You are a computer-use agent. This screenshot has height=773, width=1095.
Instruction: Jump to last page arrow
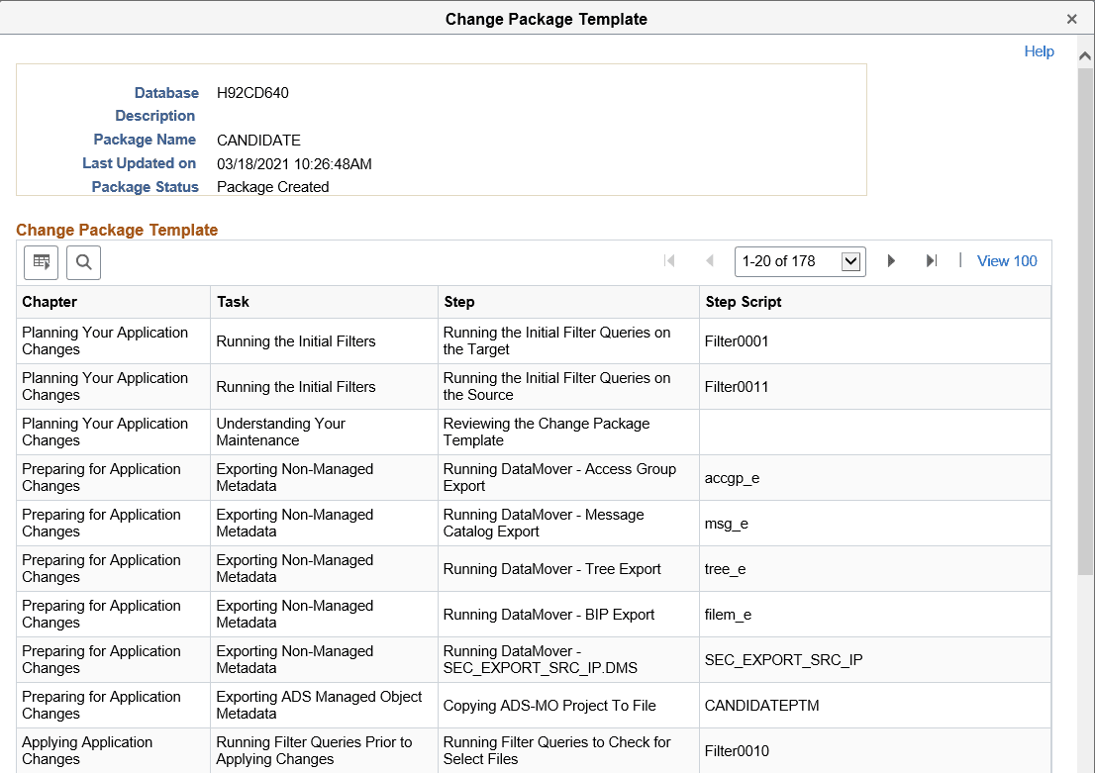pyautogui.click(x=930, y=260)
